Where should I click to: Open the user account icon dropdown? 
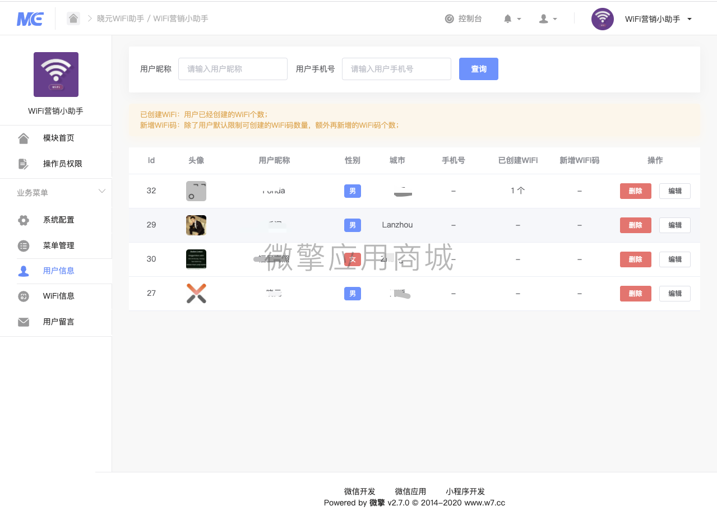(x=548, y=18)
